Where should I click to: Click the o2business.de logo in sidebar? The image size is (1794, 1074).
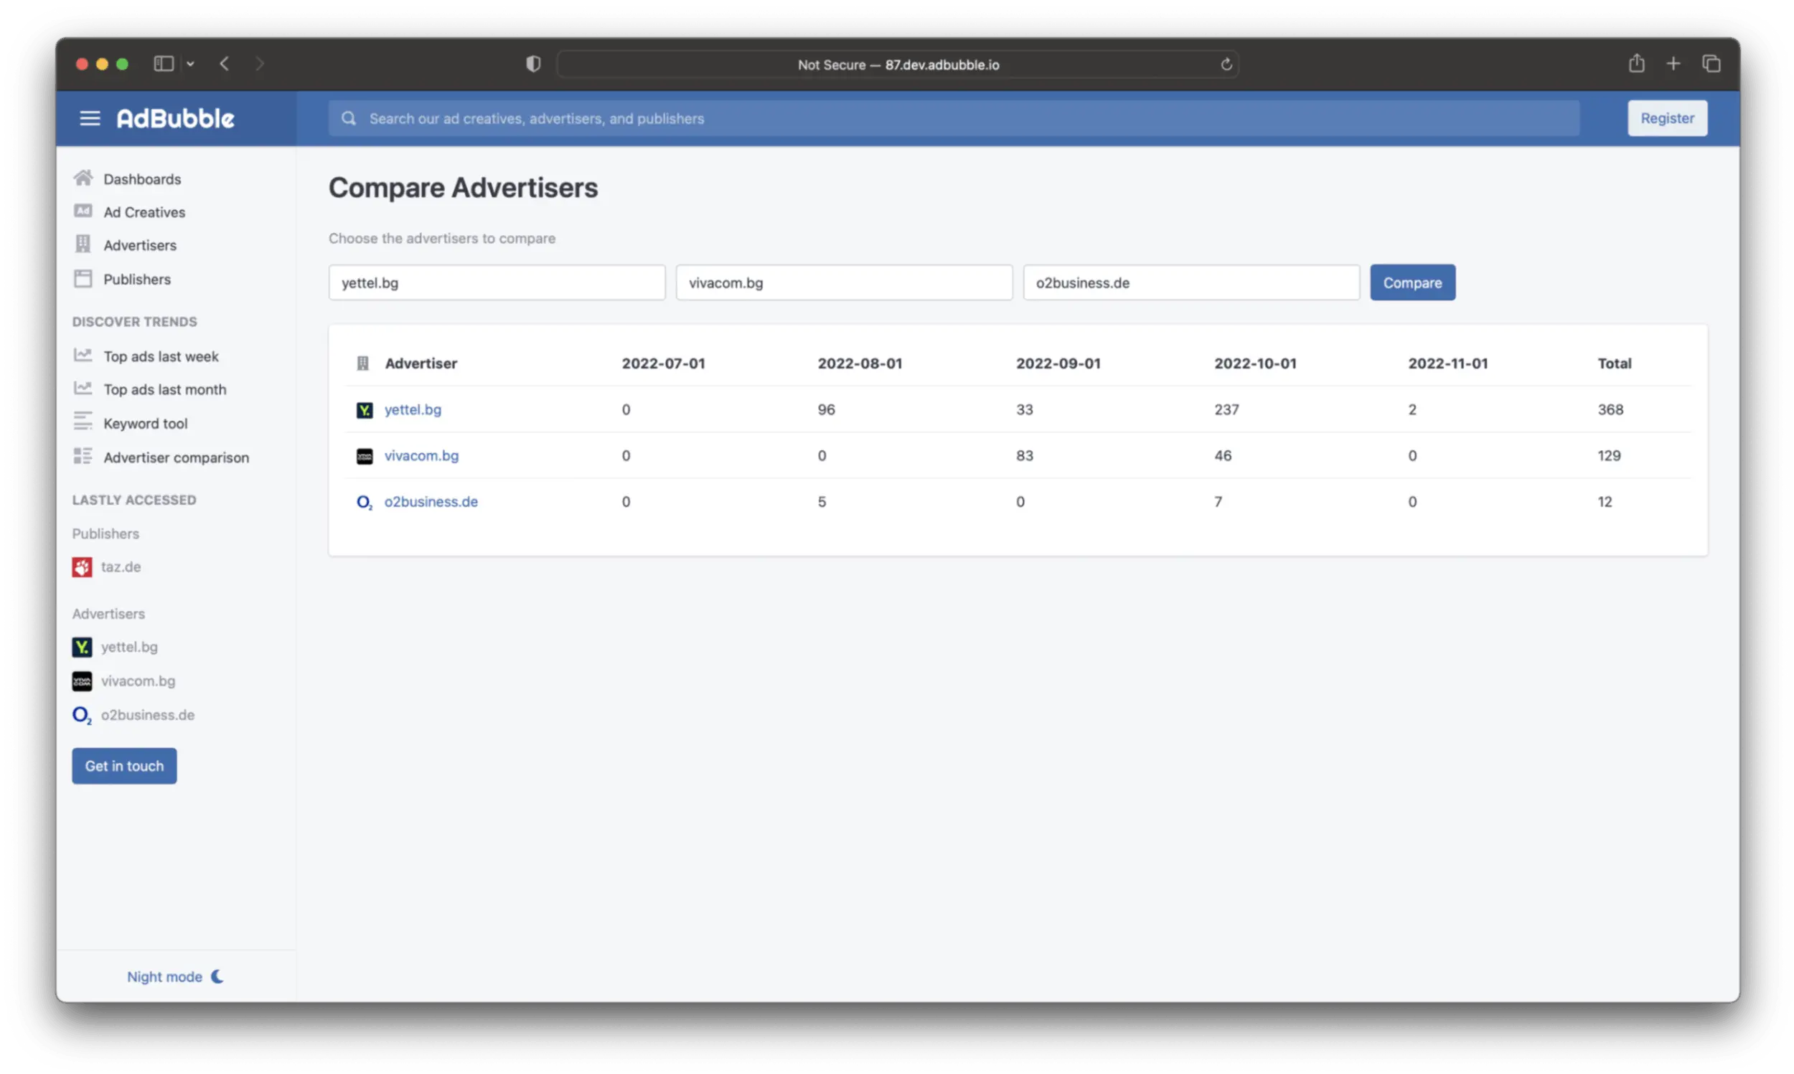pyautogui.click(x=82, y=715)
